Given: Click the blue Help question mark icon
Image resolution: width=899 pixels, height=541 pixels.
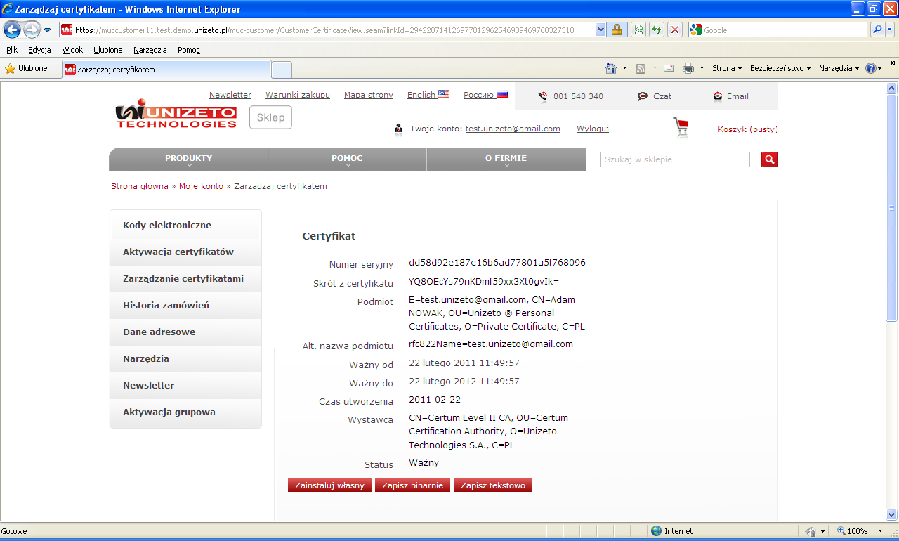Looking at the screenshot, I should pyautogui.click(x=870, y=68).
